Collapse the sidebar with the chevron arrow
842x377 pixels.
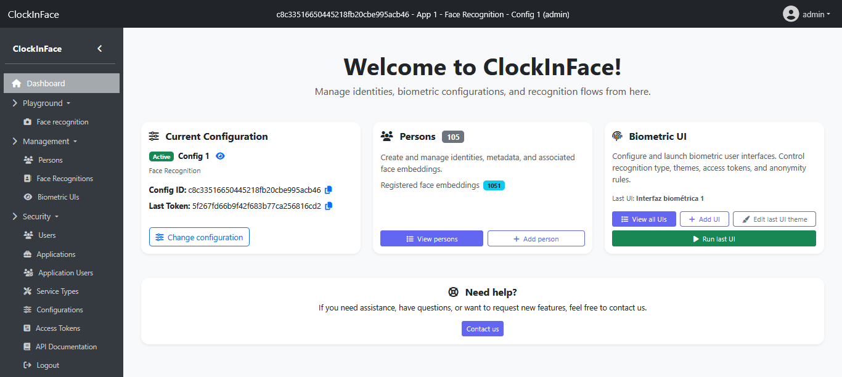[x=100, y=49]
